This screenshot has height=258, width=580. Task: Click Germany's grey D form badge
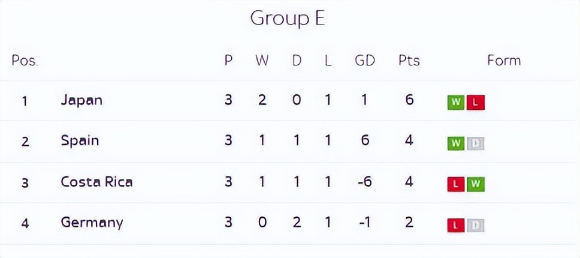click(475, 226)
